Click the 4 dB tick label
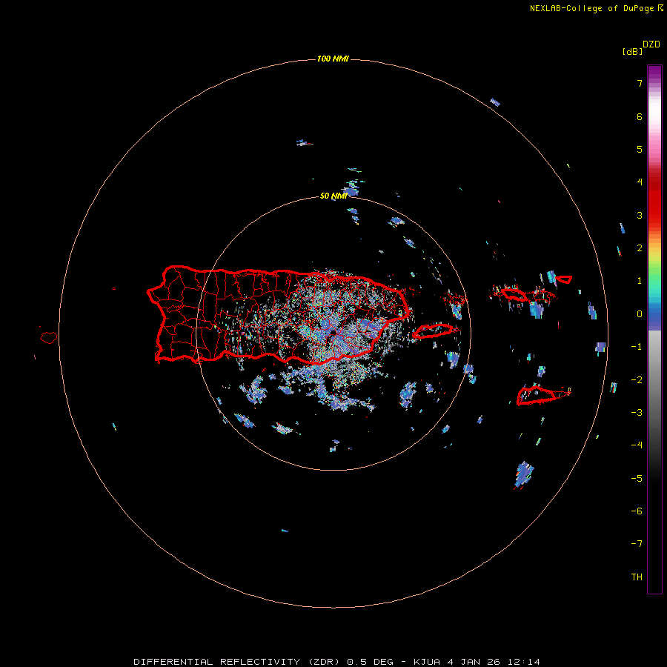Viewport: 667px width, 667px height. point(640,182)
